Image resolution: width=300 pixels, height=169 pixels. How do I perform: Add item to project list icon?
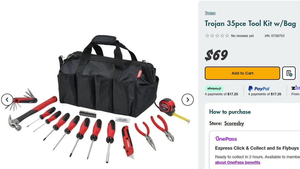(289, 73)
